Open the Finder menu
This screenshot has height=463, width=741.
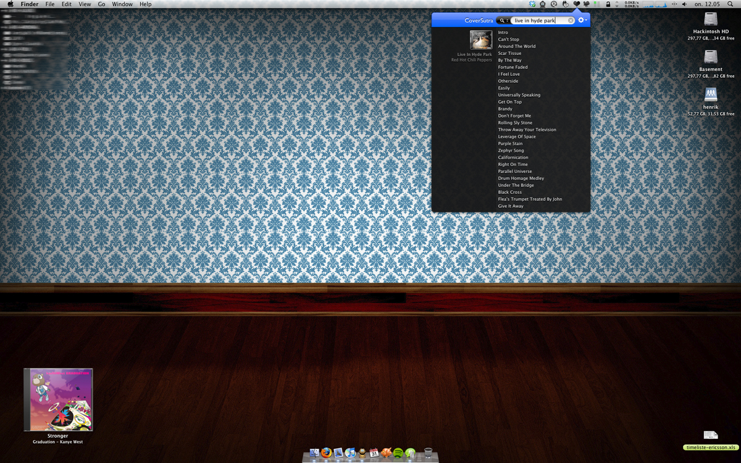[30, 4]
